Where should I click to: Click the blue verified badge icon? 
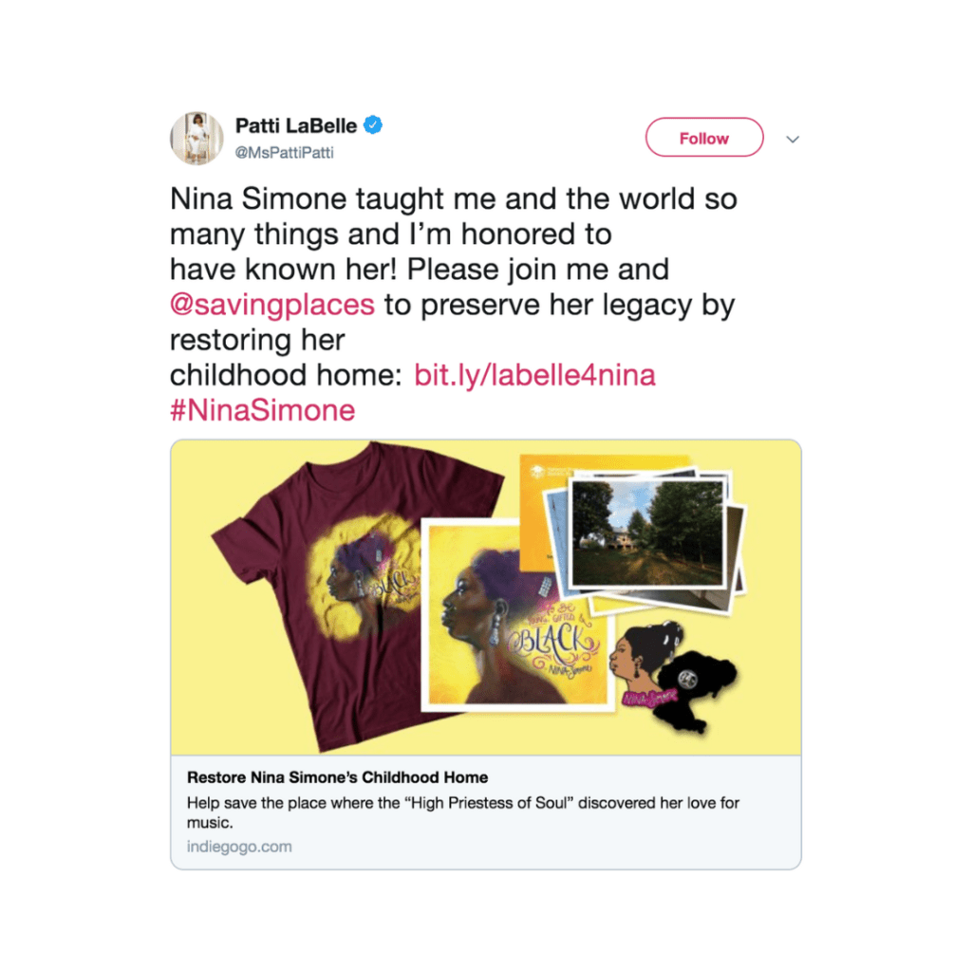coord(372,125)
